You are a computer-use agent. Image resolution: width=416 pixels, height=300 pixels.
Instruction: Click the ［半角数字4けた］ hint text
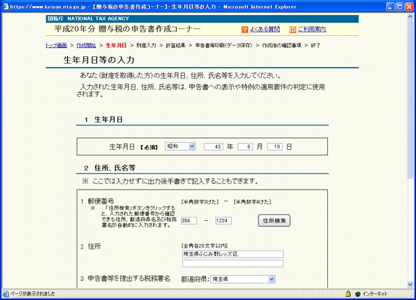252,202
